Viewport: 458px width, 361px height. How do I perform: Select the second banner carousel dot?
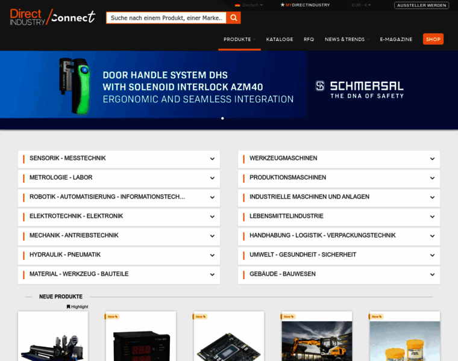229,119
